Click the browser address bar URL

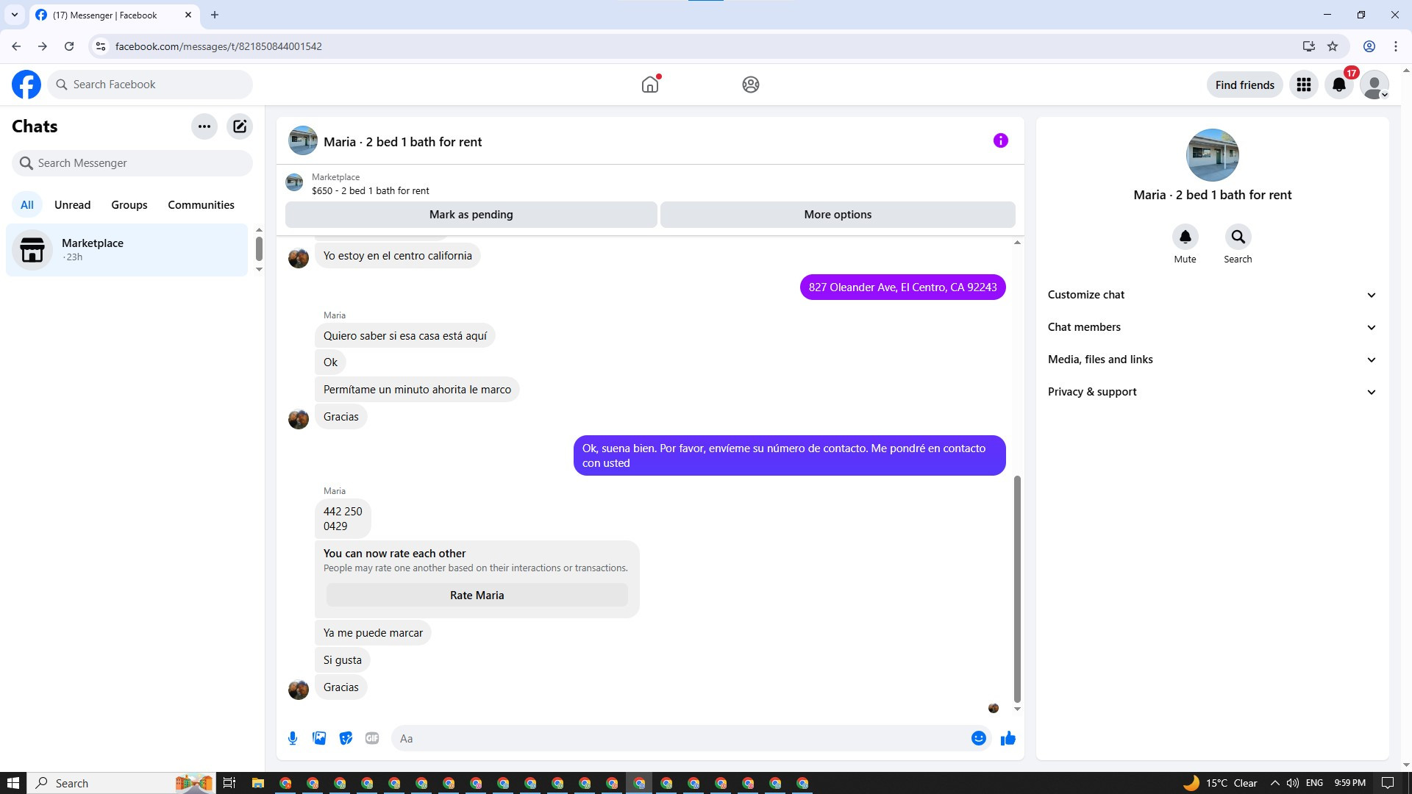pos(218,46)
